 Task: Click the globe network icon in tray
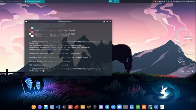[x=160, y=2]
